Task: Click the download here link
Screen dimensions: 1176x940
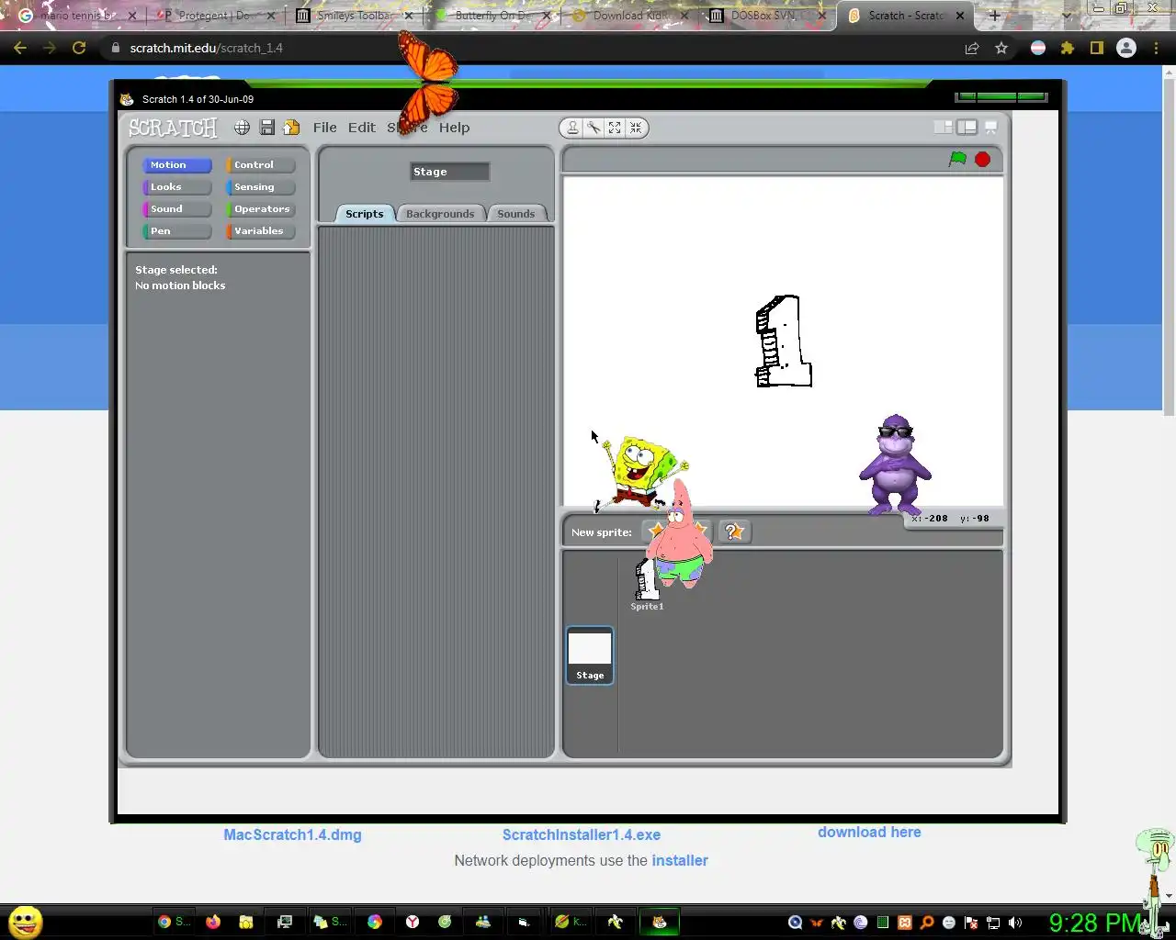Action: click(869, 833)
